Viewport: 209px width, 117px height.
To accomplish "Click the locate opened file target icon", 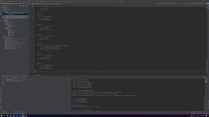I will pos(21,6).
